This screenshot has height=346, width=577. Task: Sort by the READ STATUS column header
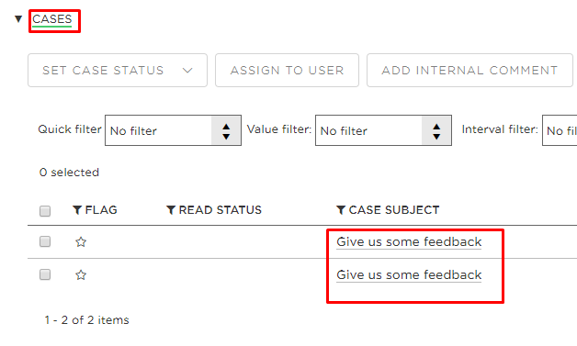tap(221, 210)
